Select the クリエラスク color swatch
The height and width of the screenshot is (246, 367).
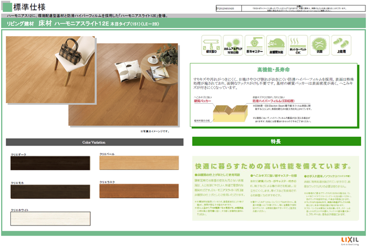pos(139,191)
